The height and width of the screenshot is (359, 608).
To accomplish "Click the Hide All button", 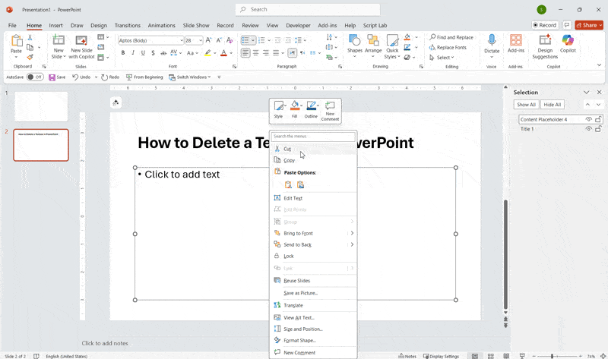I will pyautogui.click(x=553, y=105).
